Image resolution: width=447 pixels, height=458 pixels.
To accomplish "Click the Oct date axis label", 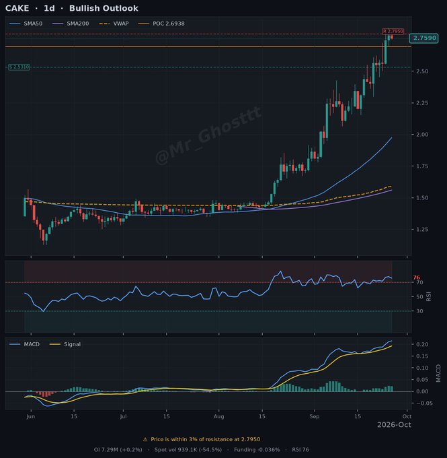I will click(407, 416).
